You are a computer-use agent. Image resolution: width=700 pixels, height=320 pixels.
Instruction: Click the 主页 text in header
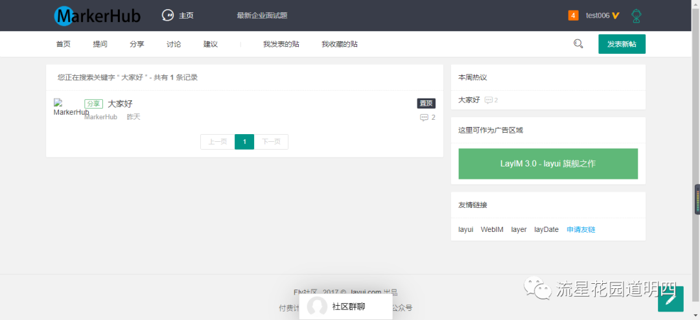click(186, 16)
